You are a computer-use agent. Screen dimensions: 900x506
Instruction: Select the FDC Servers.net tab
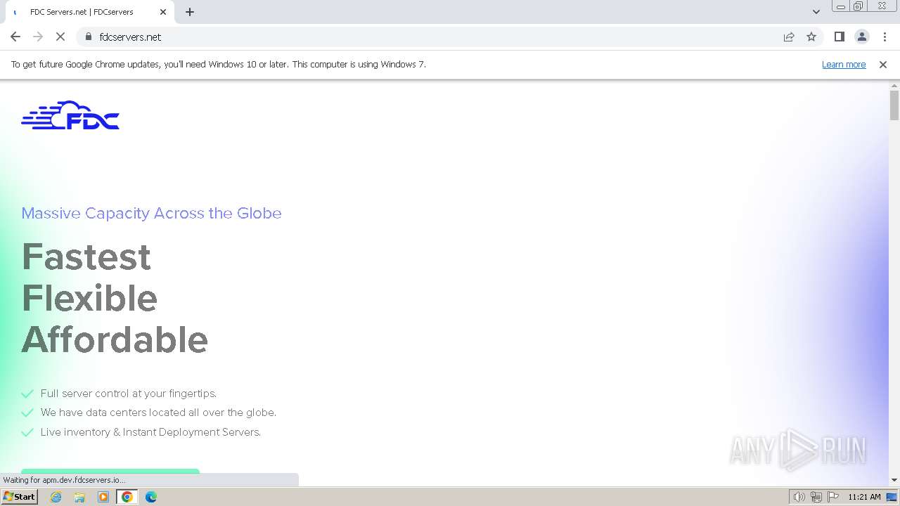[x=88, y=12]
